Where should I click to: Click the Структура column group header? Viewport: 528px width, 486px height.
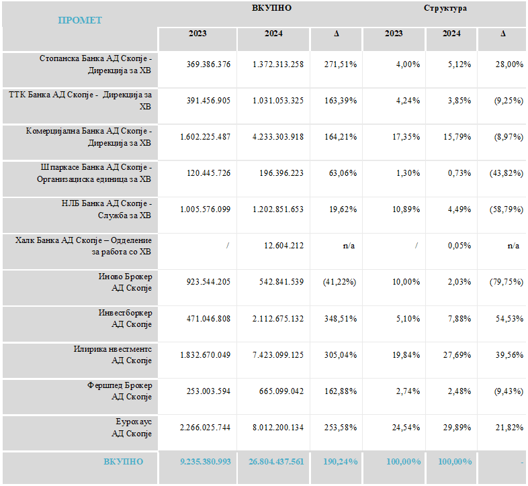pos(445,8)
